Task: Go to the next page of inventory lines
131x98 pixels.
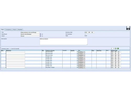Action: click(116, 48)
